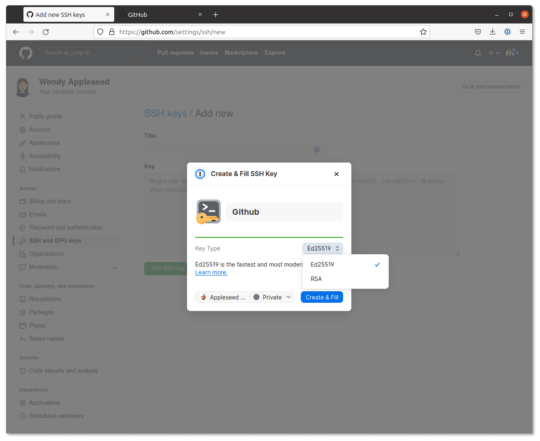Image resolution: width=540 pixels, height=441 pixels.
Task: Open the Private vault selector
Action: coord(272,297)
